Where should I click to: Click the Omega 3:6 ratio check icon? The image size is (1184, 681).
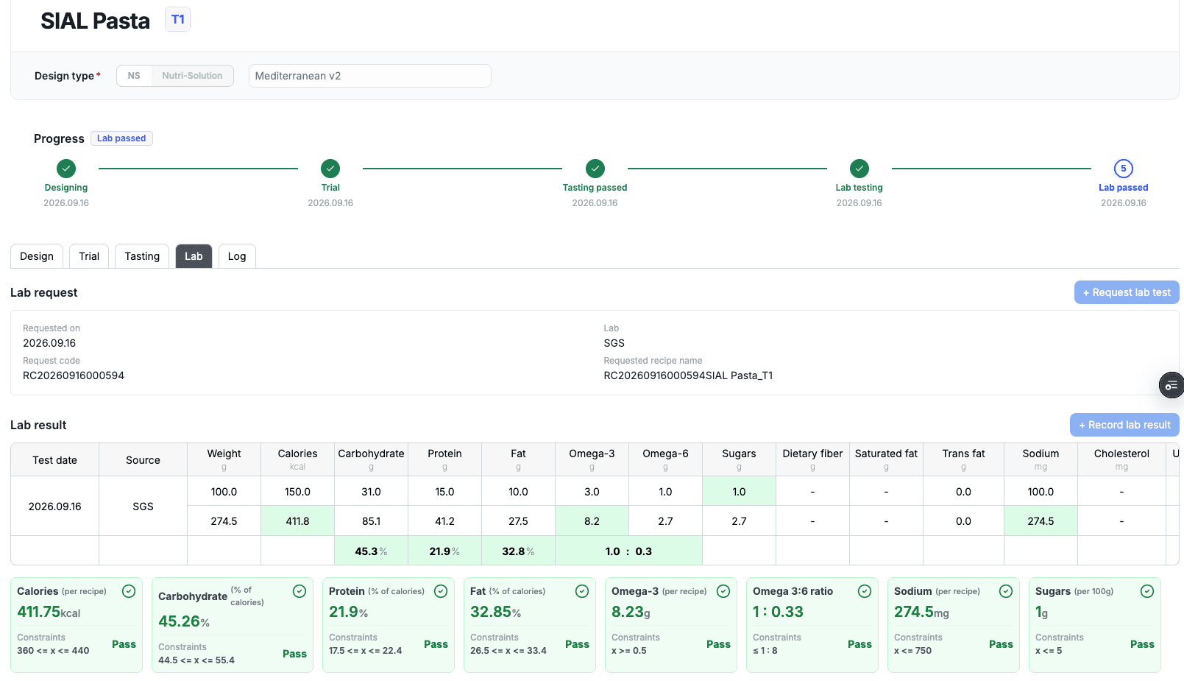865,591
